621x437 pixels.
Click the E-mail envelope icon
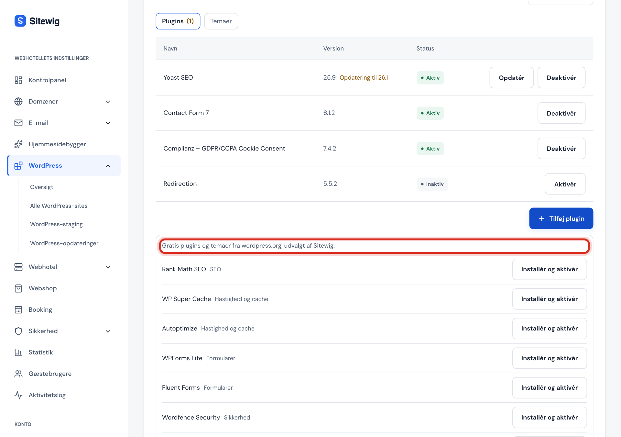click(18, 123)
